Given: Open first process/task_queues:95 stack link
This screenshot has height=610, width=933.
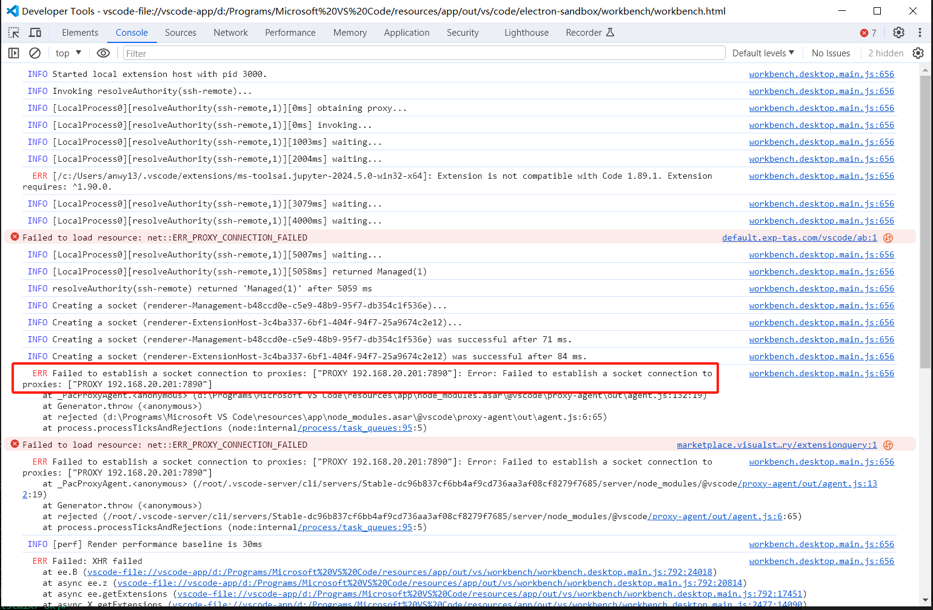Looking at the screenshot, I should [355, 428].
